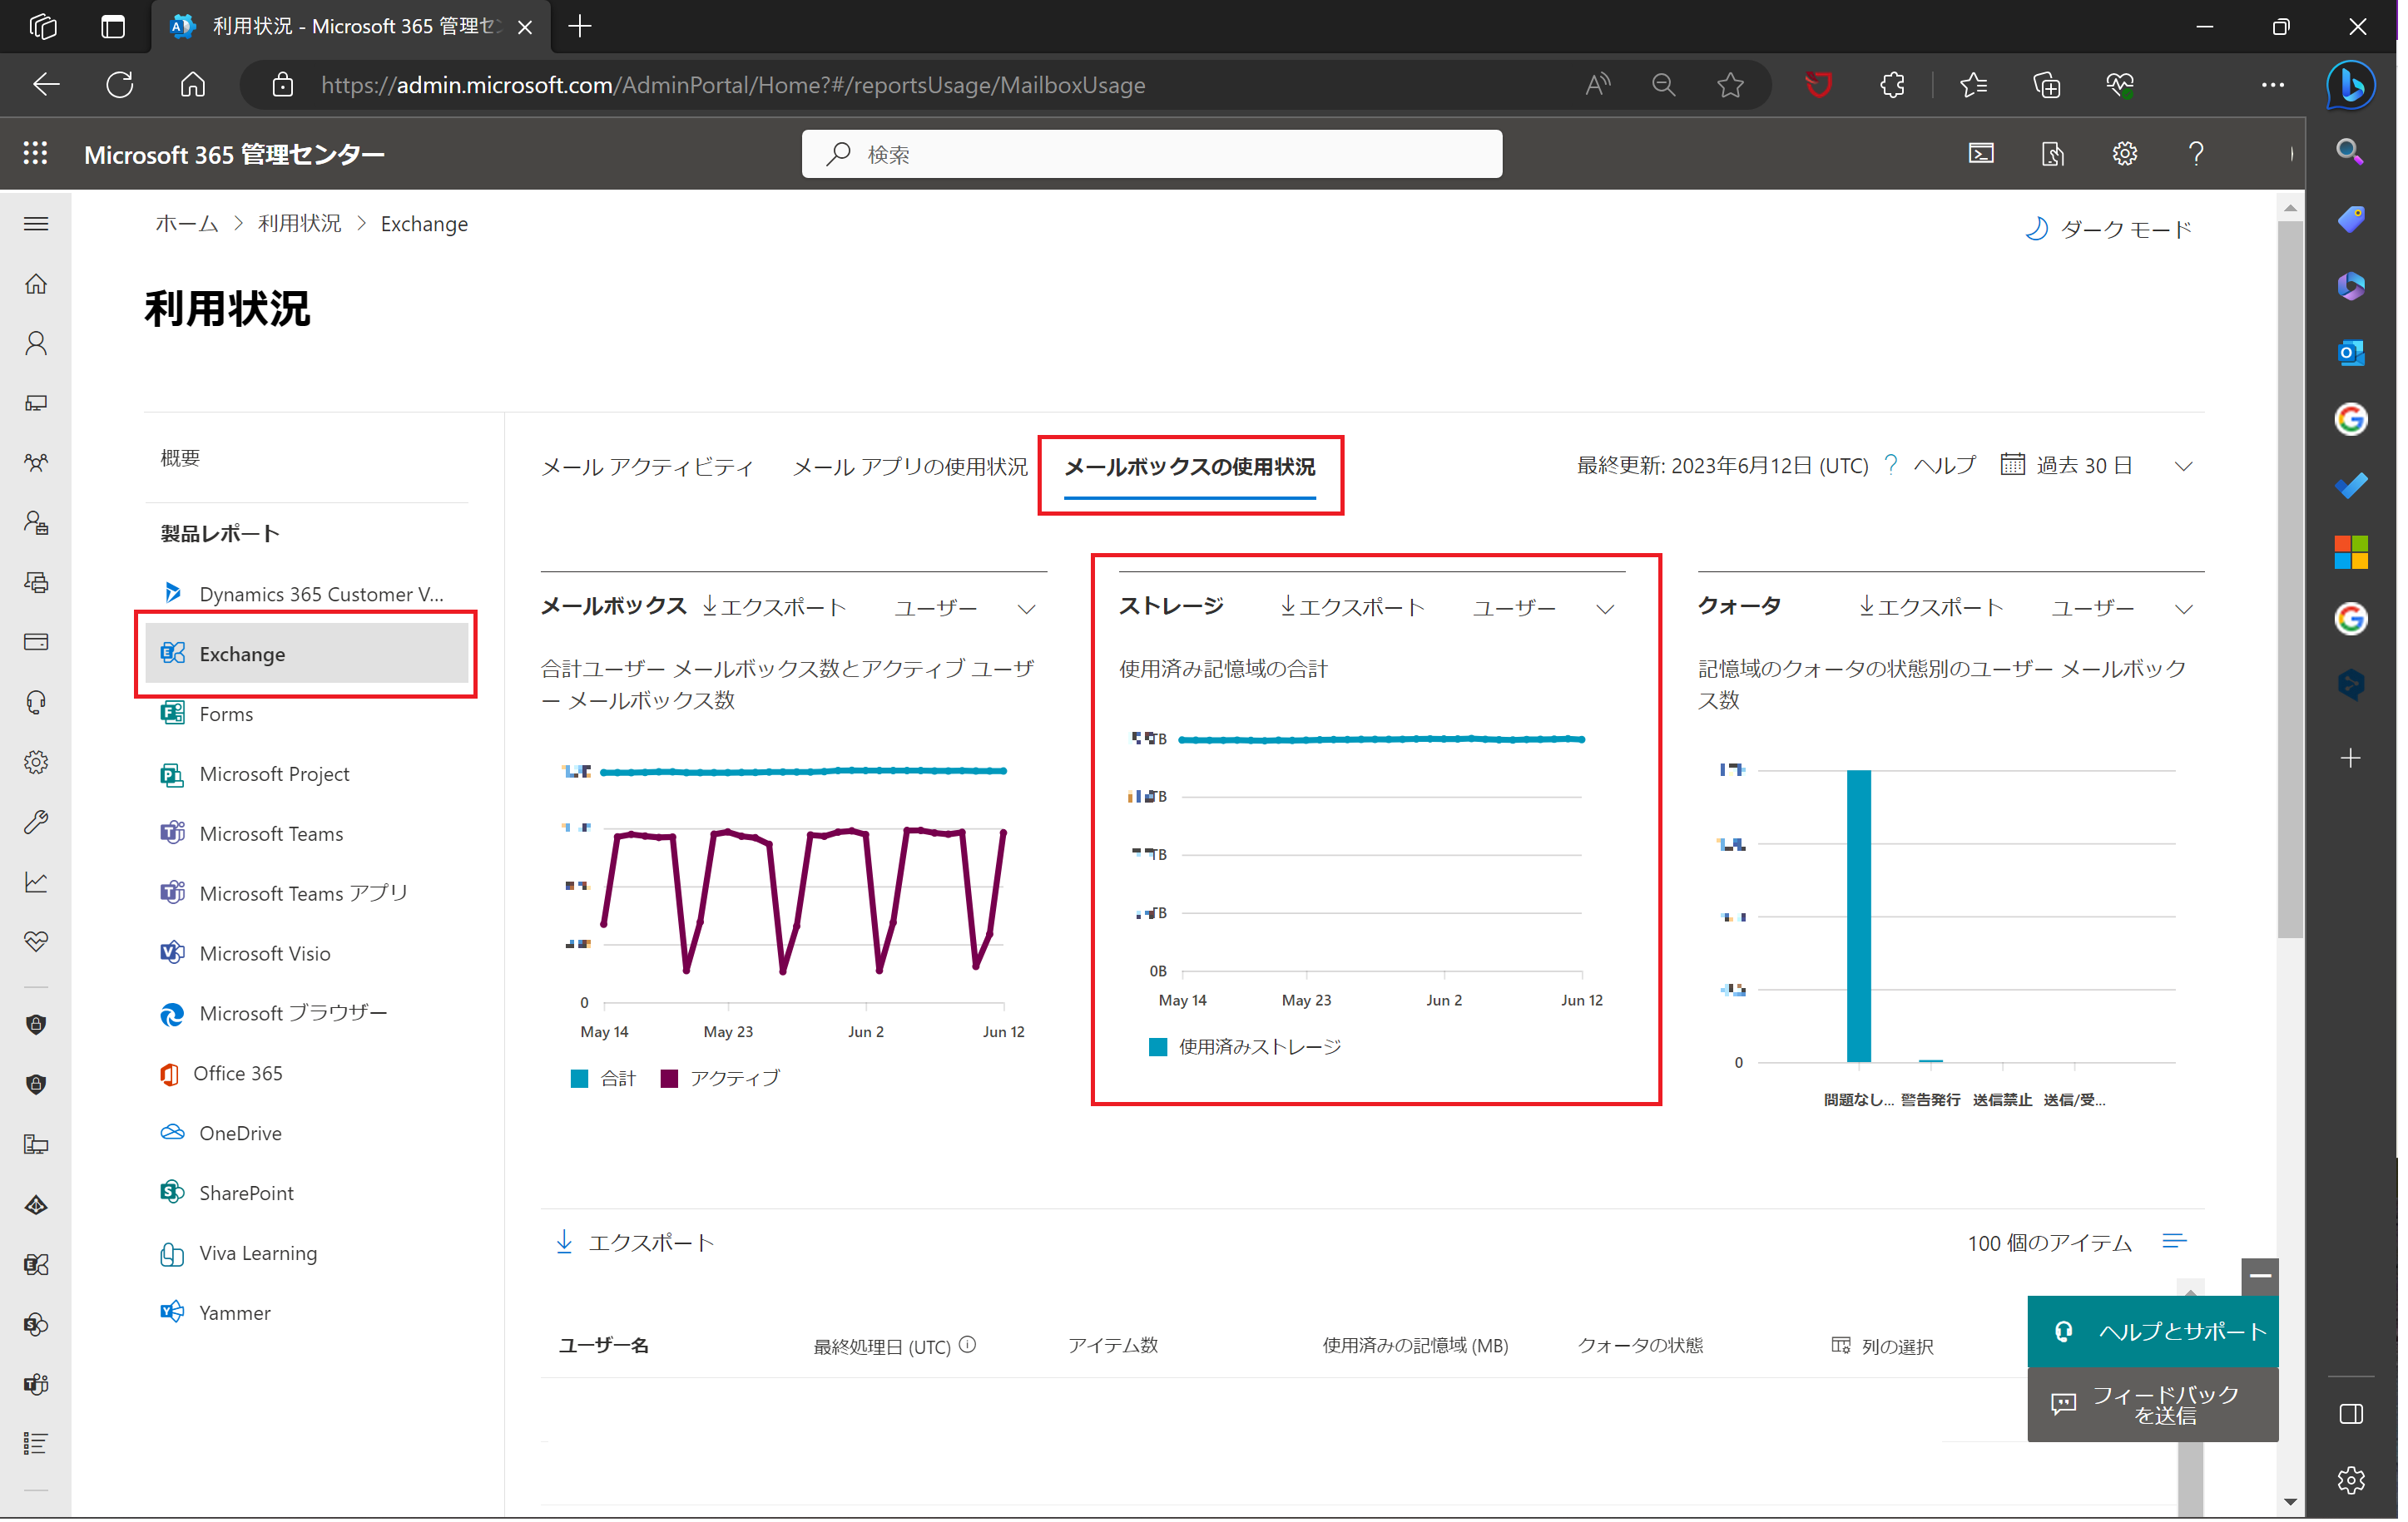Viewport: 2408px width, 1522px height.
Task: Collapse the navigation hamburger menu
Action: [36, 224]
